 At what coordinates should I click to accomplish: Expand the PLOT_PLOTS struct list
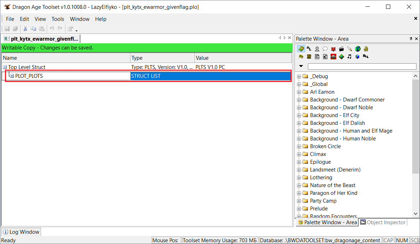(12, 76)
